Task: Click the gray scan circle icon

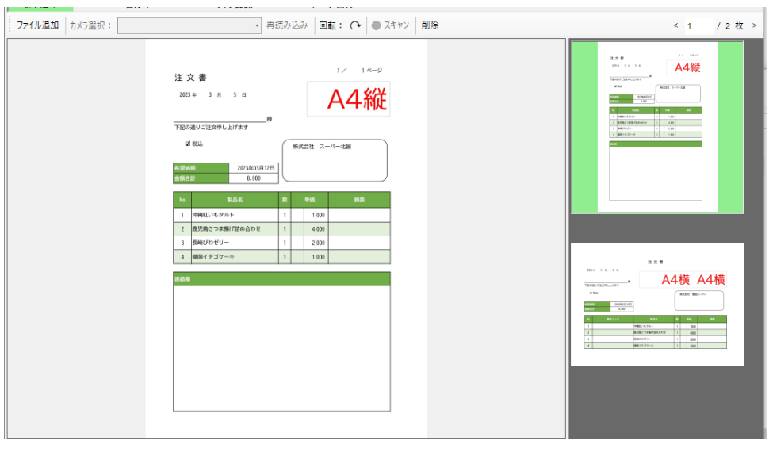Action: pyautogui.click(x=375, y=25)
